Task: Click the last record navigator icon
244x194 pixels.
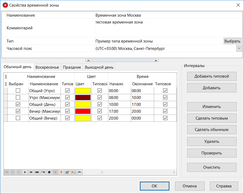Action: pos(37,172)
